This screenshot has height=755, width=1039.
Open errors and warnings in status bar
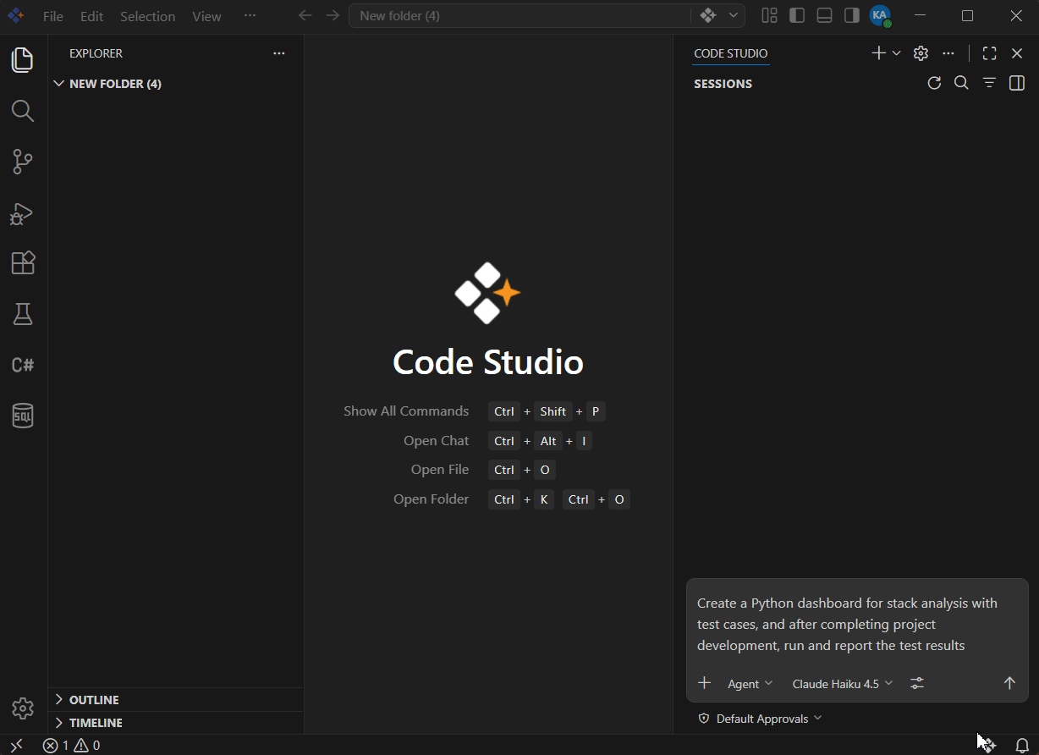click(71, 745)
